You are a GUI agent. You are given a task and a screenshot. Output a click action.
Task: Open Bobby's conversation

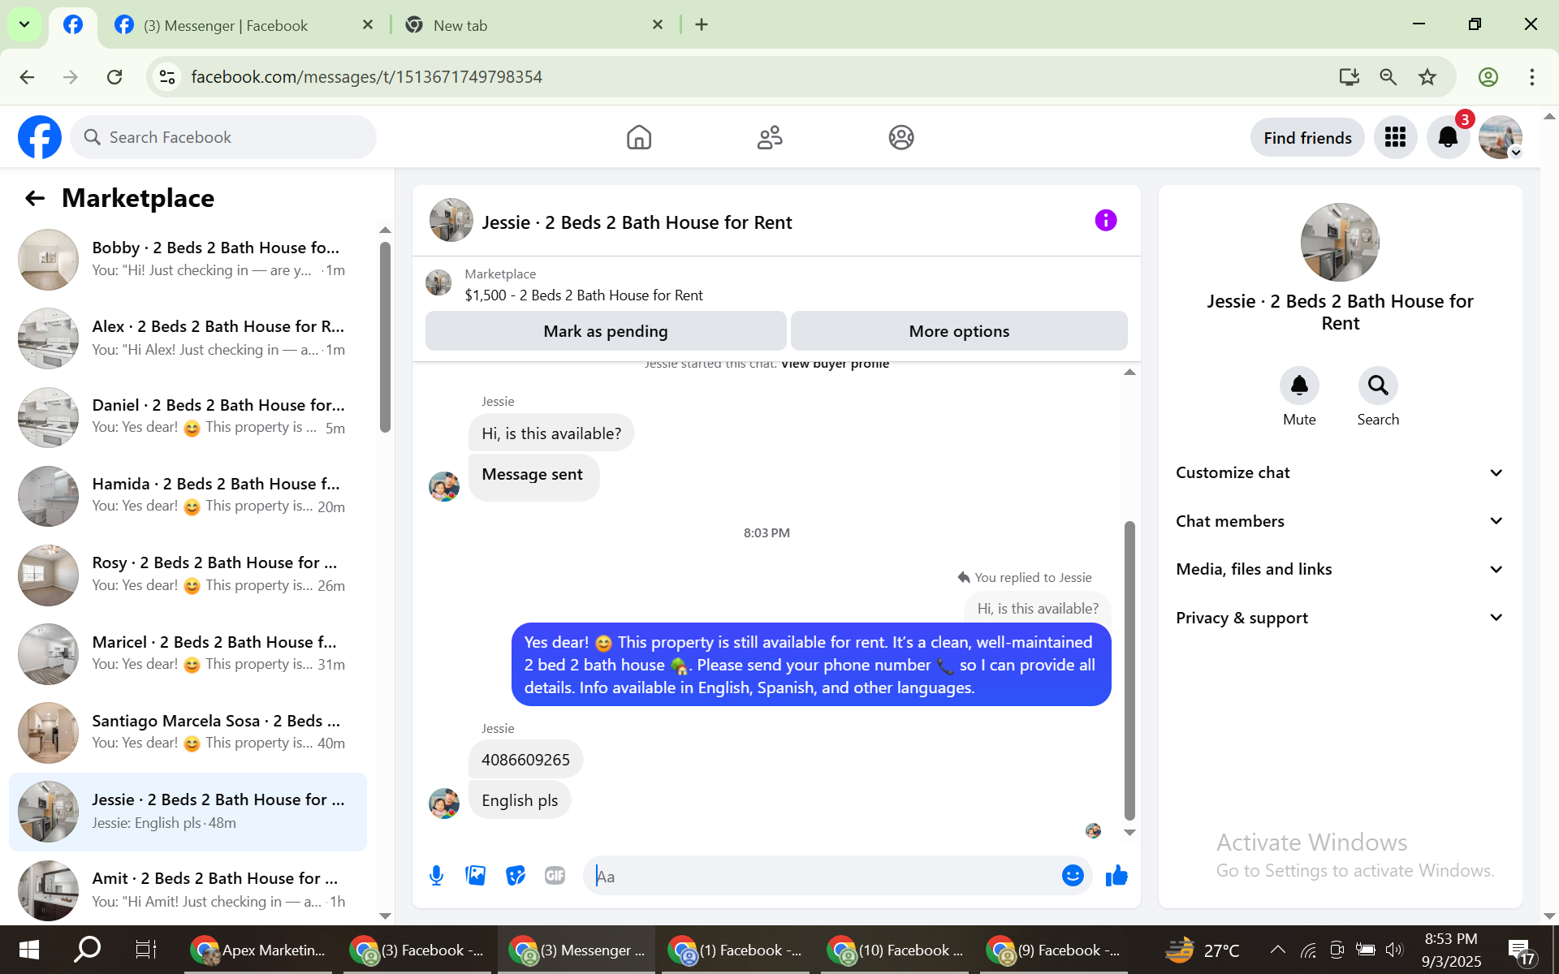(x=188, y=259)
